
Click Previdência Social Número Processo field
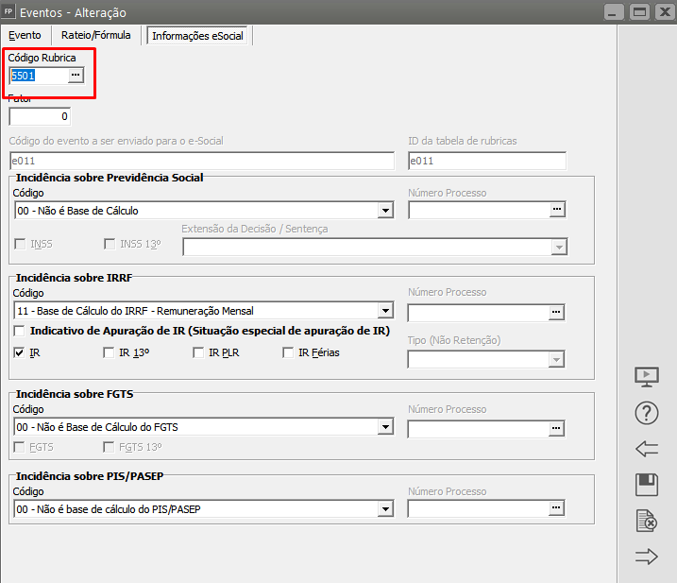[480, 210]
